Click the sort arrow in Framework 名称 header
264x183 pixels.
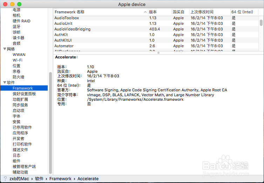tap(145, 12)
